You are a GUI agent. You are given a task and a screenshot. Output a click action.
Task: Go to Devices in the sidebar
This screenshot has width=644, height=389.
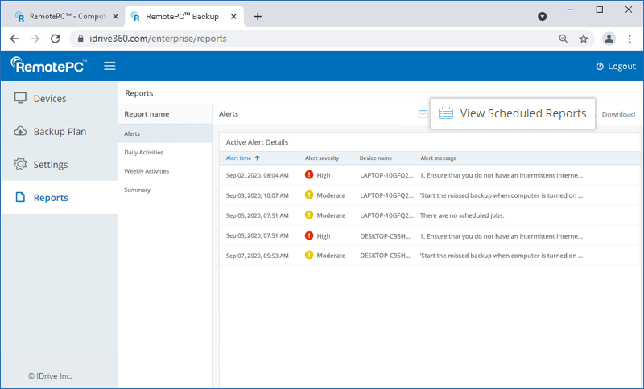point(49,99)
